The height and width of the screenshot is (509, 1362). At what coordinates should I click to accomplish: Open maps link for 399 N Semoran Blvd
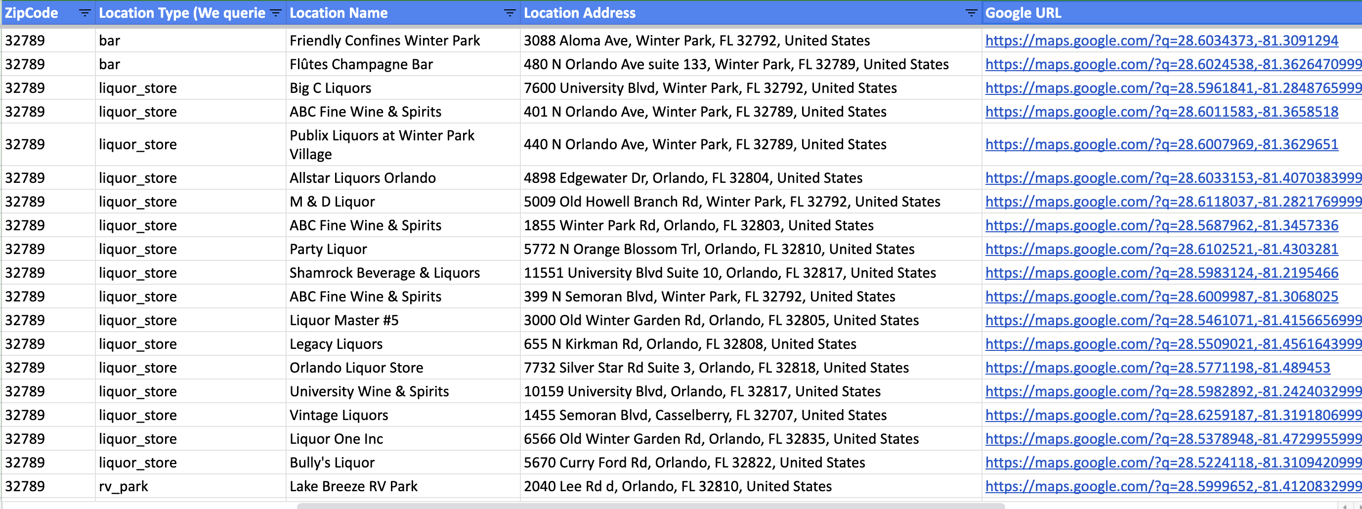coord(1162,297)
